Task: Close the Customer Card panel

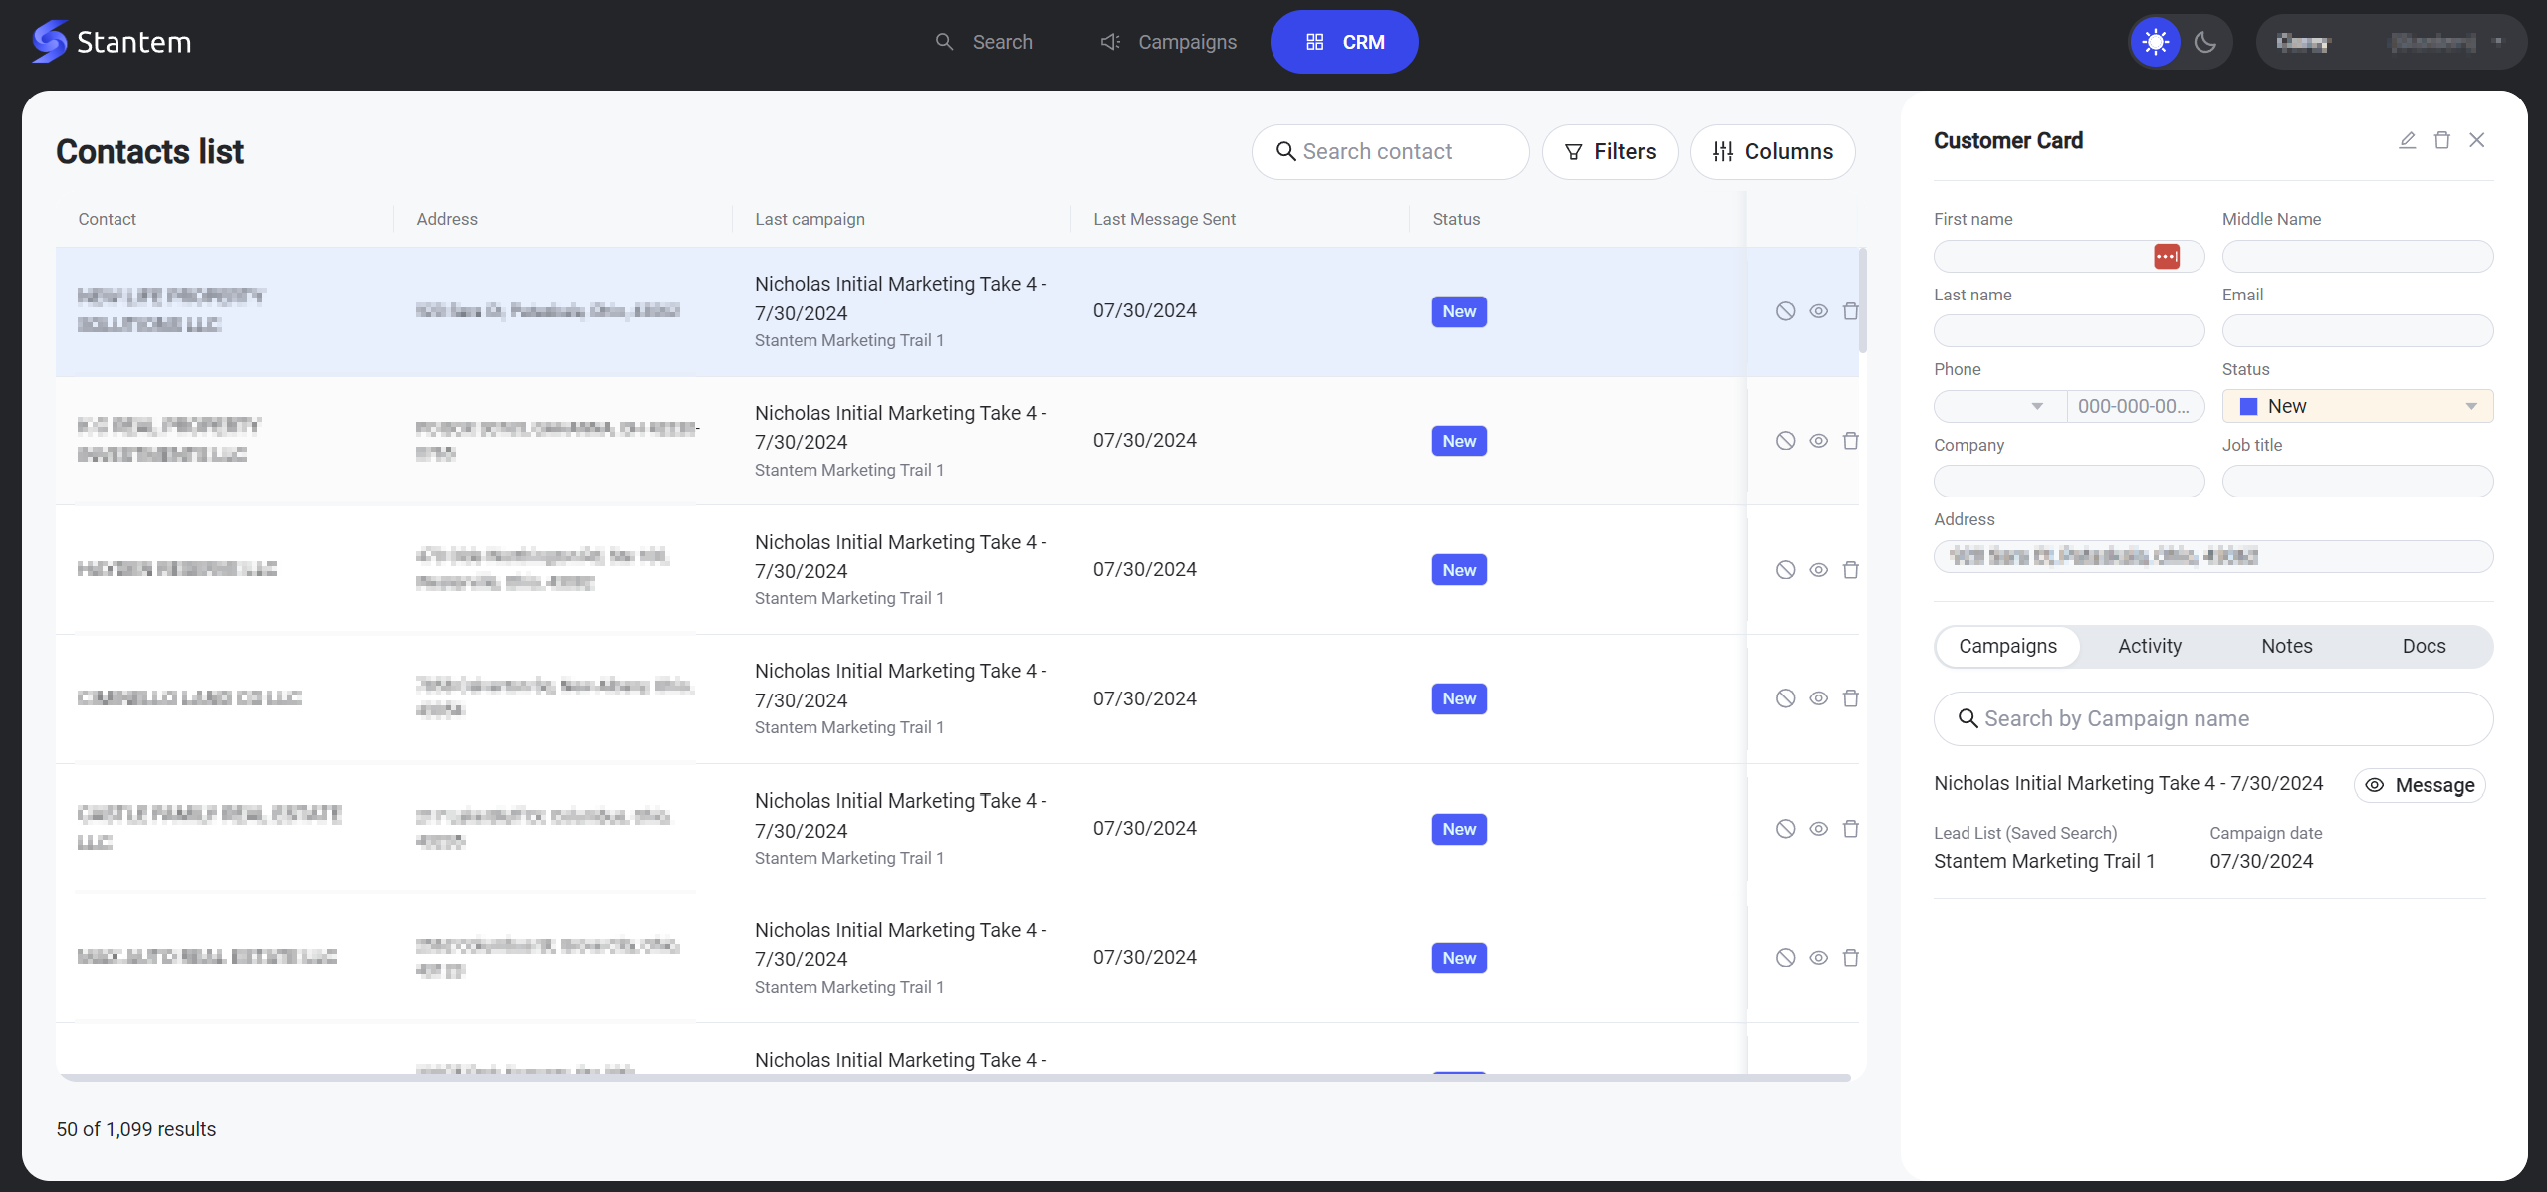Action: point(2476,140)
